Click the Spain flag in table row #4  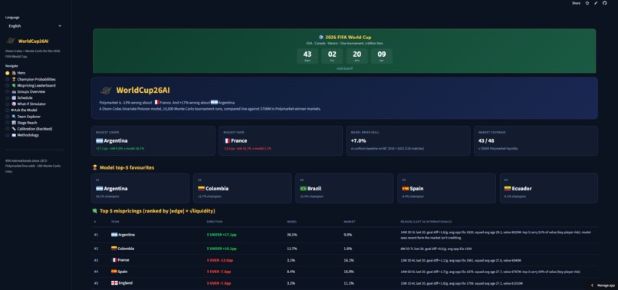[114, 272]
